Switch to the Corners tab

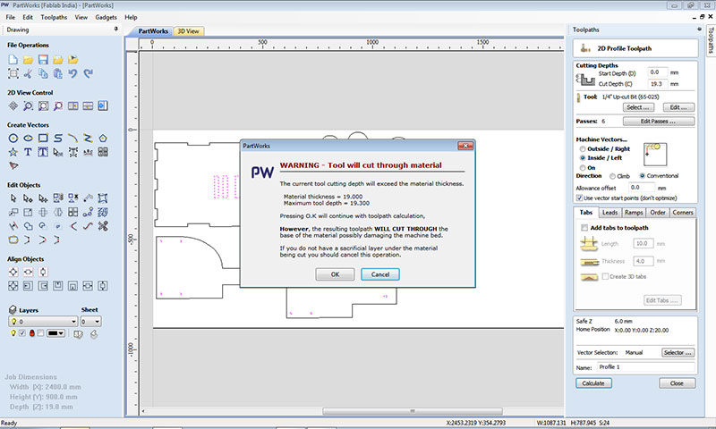pyautogui.click(x=683, y=213)
